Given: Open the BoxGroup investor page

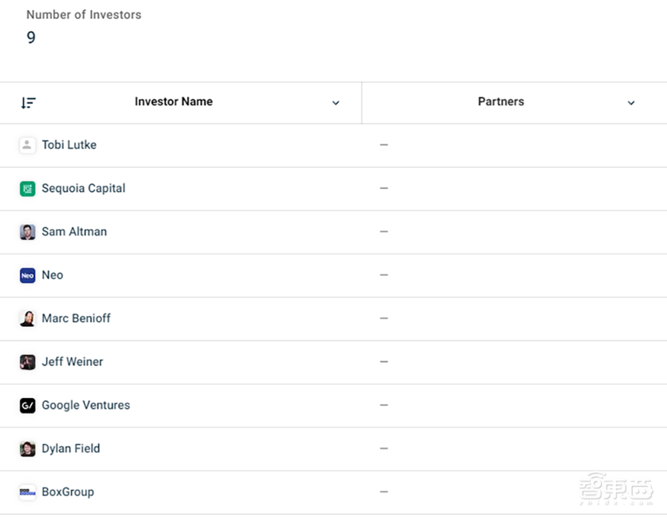Looking at the screenshot, I should coord(67,492).
